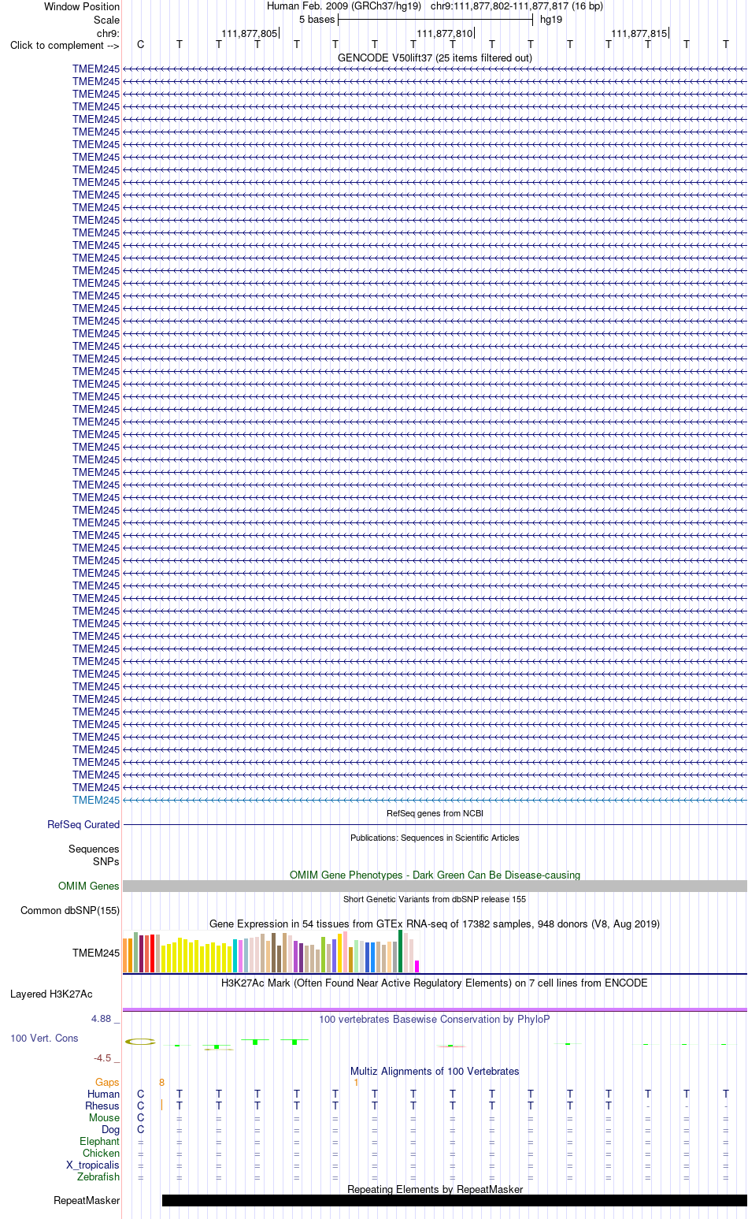Click the Common dbSNP(155) label
Image resolution: width=748 pixels, height=1219 pixels.
[70, 910]
